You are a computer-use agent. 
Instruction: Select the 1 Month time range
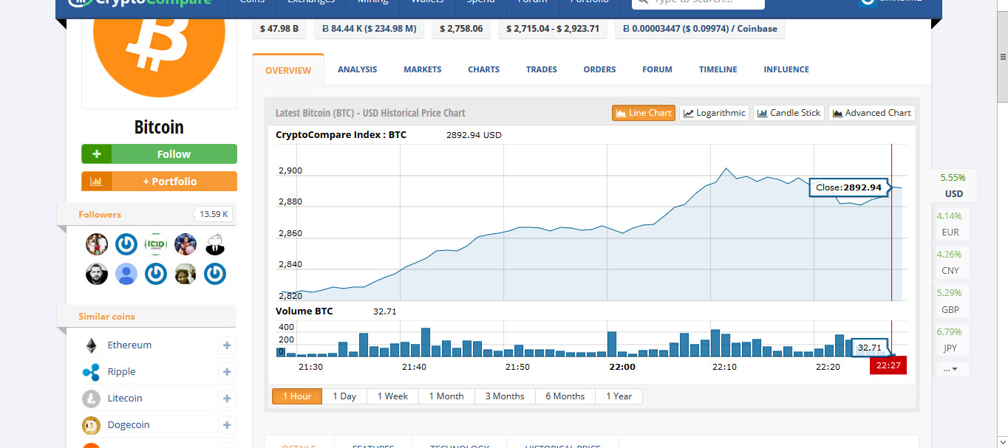point(446,396)
